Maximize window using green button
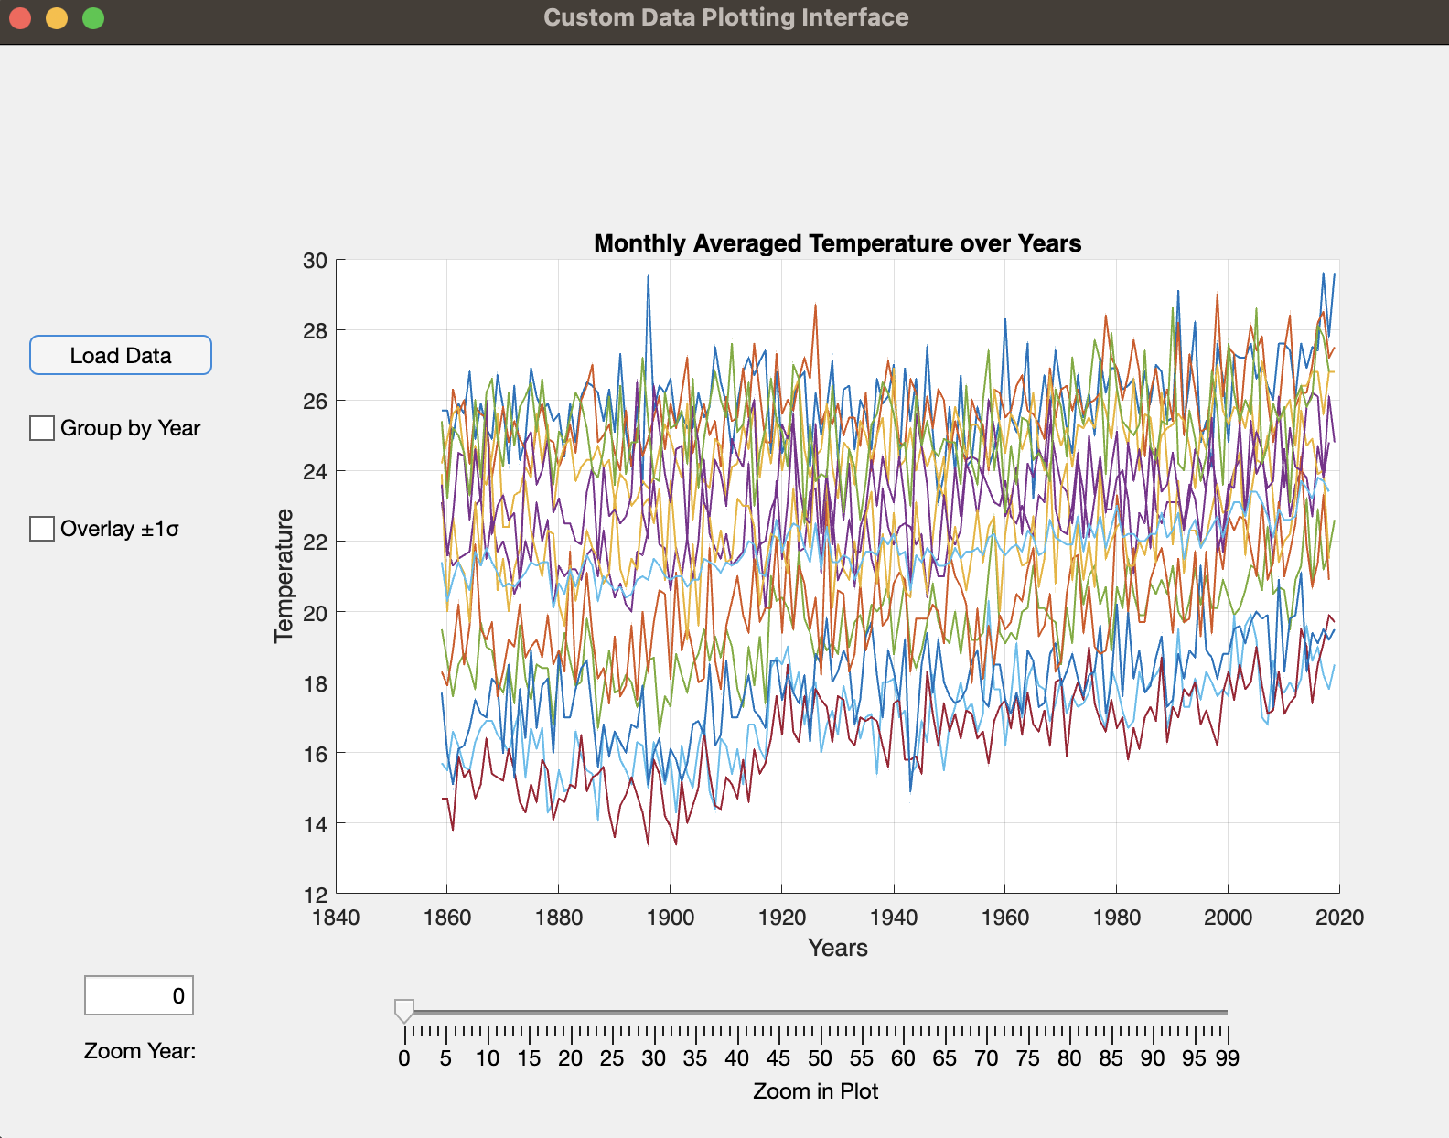Viewport: 1449px width, 1138px height. (x=93, y=18)
